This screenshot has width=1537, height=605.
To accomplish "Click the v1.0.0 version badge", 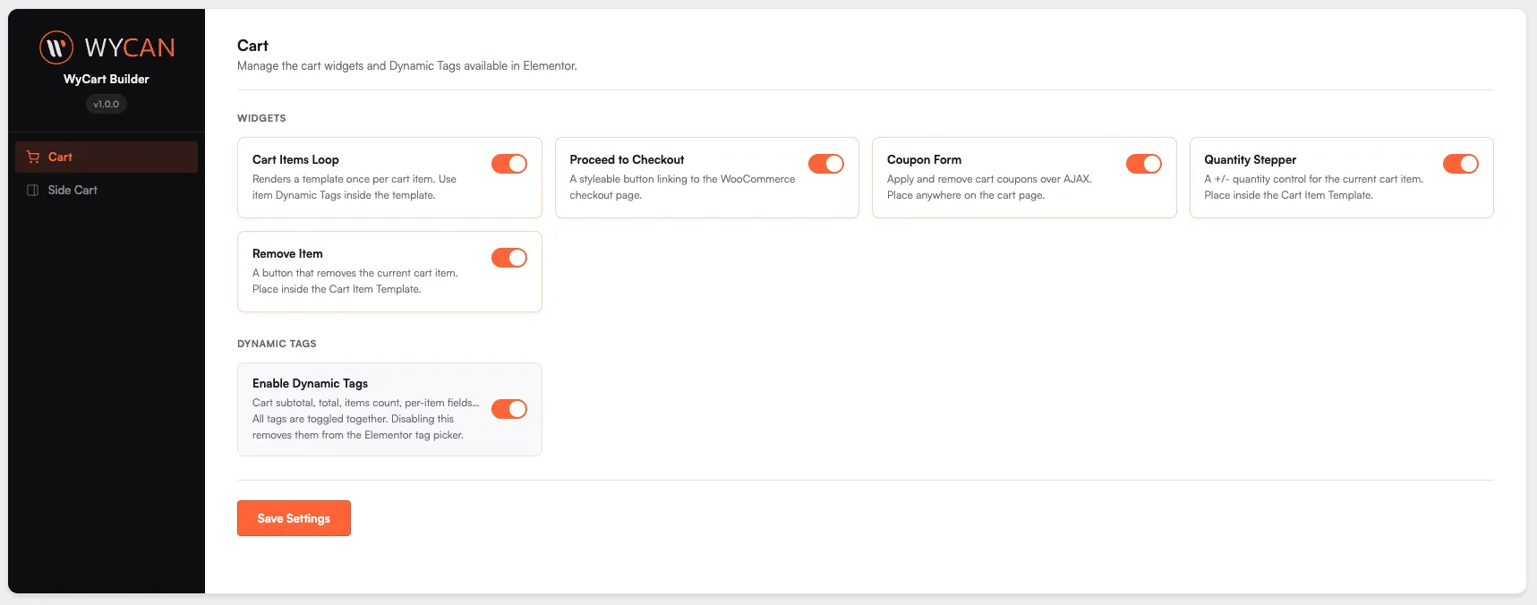I will (x=107, y=104).
